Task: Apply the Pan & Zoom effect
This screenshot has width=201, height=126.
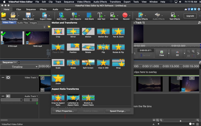Action: (118, 31)
